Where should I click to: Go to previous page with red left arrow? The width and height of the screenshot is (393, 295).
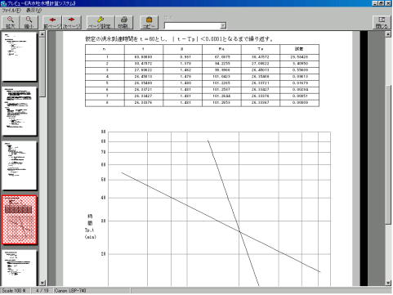click(x=52, y=22)
